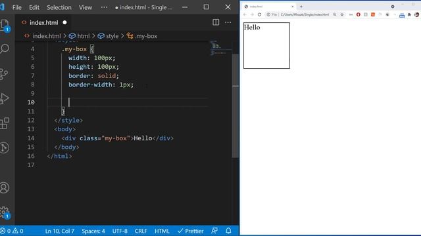Expand hidden menus with ellipsis

coord(104,7)
